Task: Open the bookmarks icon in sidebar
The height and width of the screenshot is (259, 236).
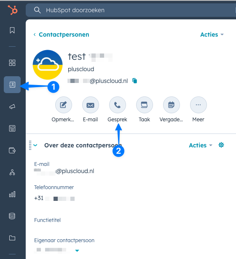Action: point(12,30)
